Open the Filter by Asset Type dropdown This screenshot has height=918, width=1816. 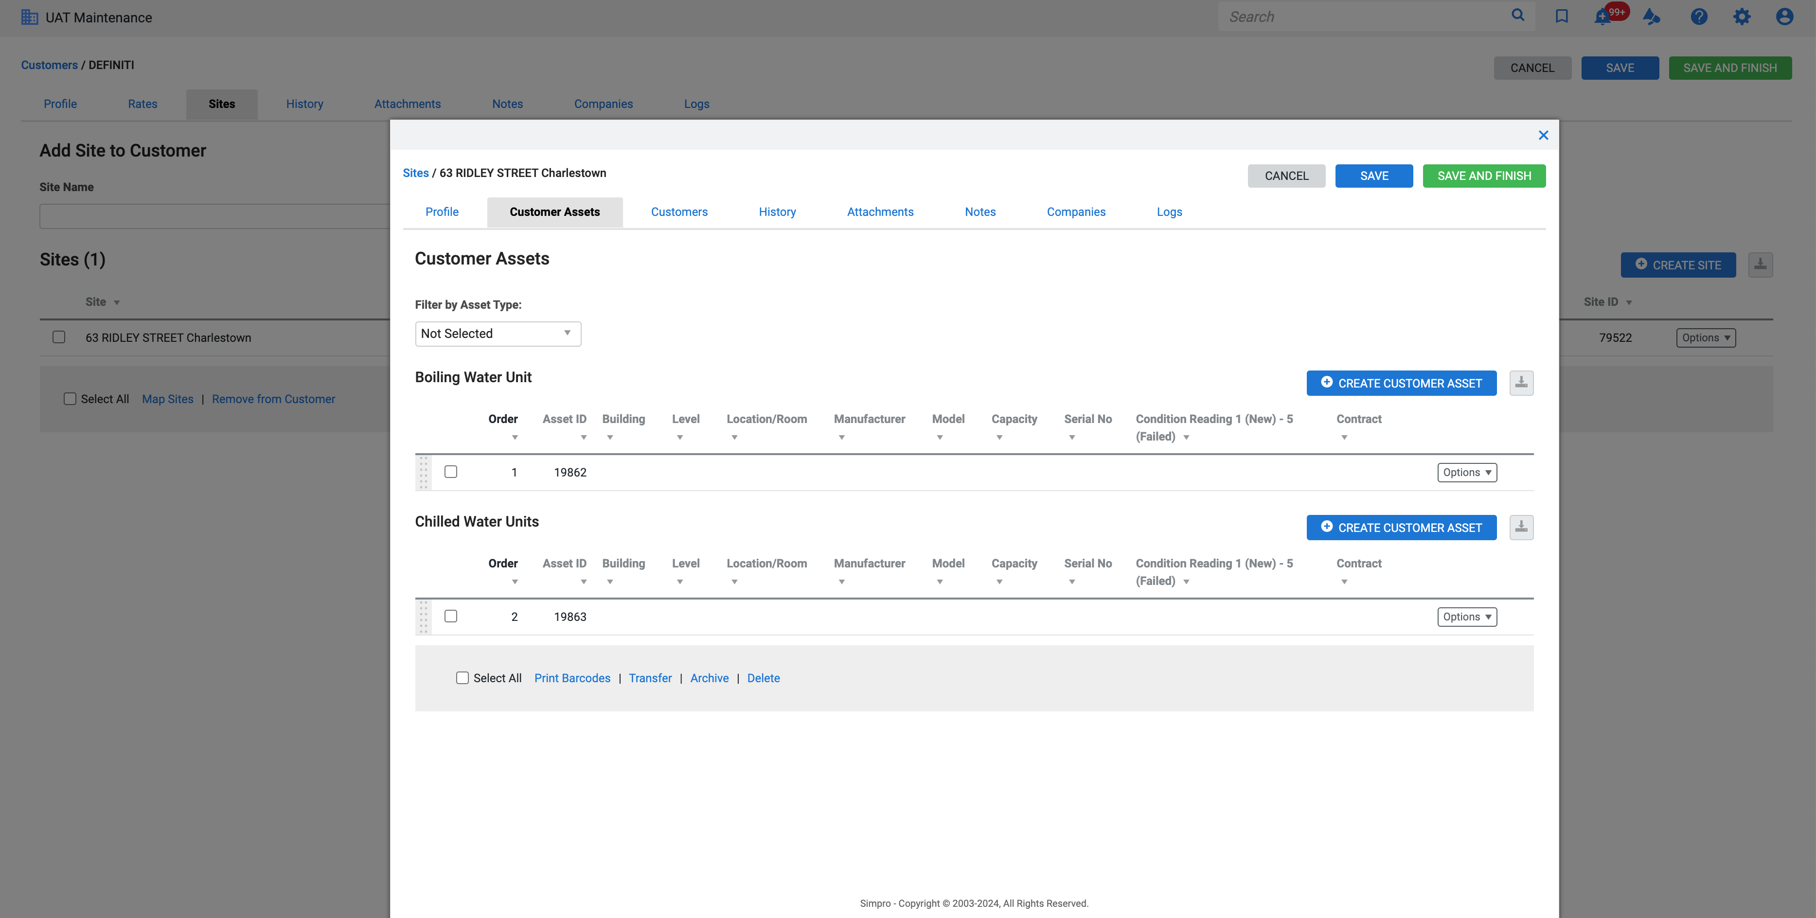click(x=498, y=334)
